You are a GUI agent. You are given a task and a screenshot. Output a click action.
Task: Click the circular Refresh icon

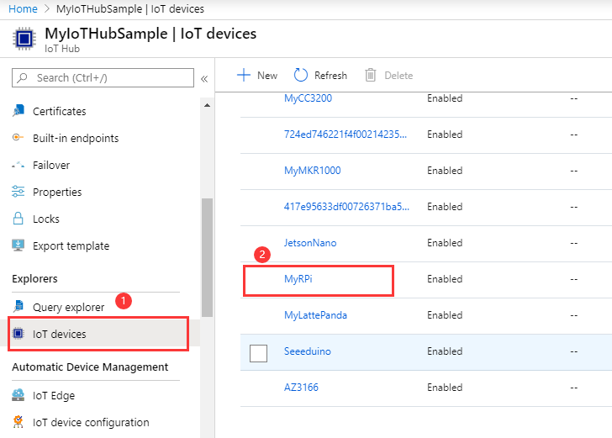tap(301, 75)
